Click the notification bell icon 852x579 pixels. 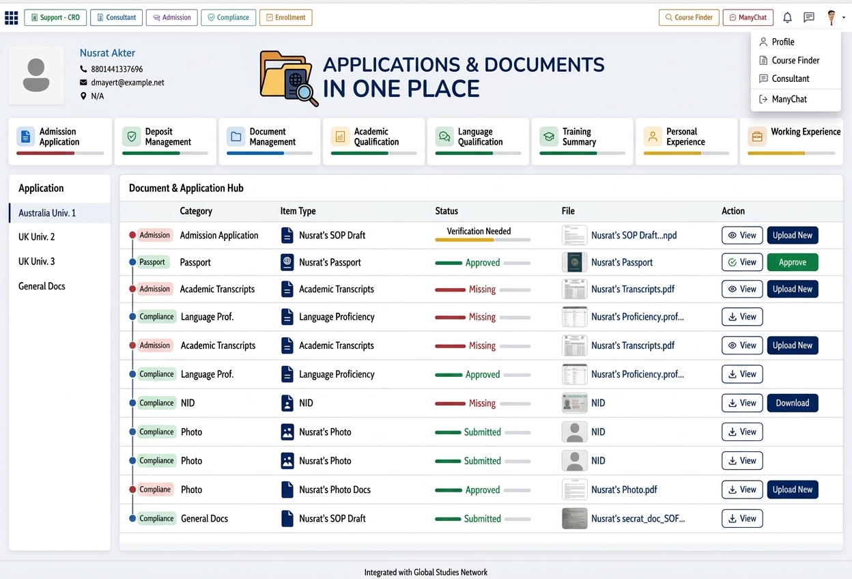(787, 18)
